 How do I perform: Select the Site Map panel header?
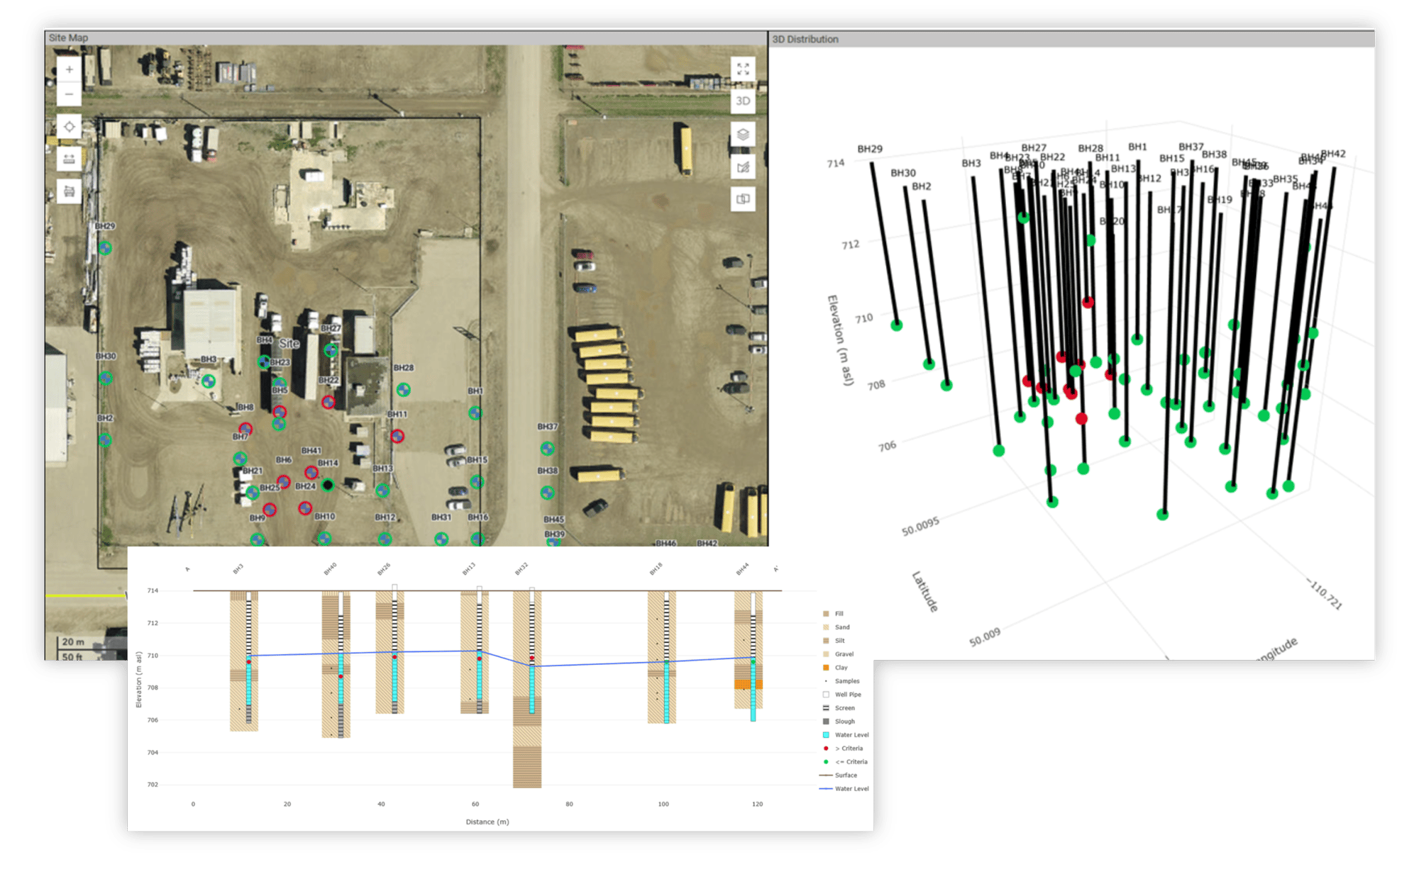click(x=69, y=38)
